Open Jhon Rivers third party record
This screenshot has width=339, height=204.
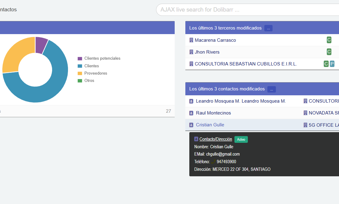pos(207,52)
